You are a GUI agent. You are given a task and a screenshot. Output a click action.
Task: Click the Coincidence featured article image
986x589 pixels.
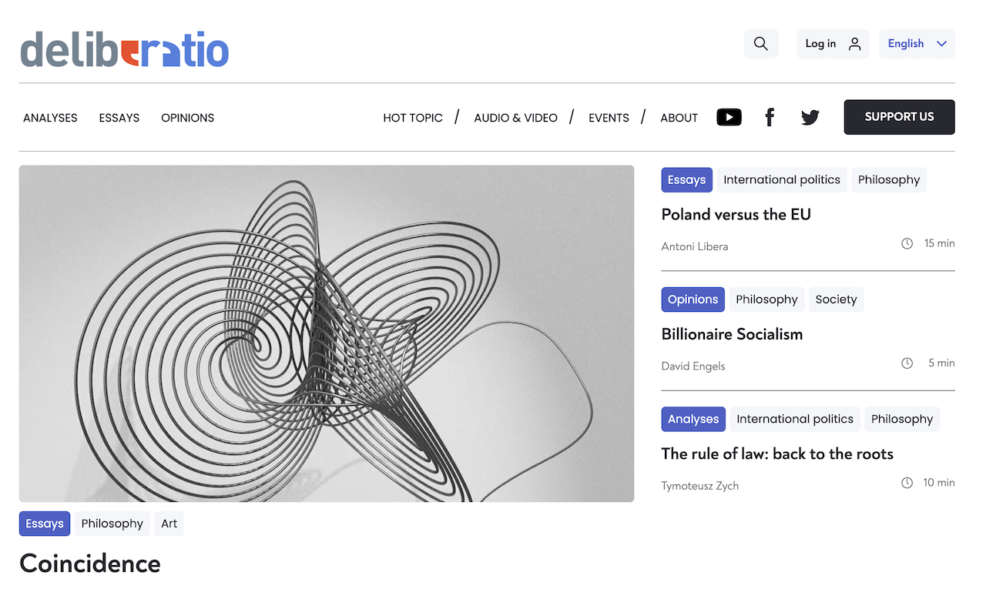326,333
